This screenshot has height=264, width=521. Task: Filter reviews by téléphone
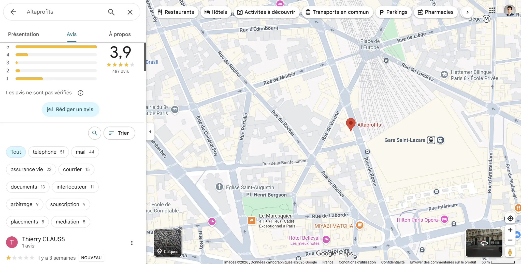(x=48, y=152)
